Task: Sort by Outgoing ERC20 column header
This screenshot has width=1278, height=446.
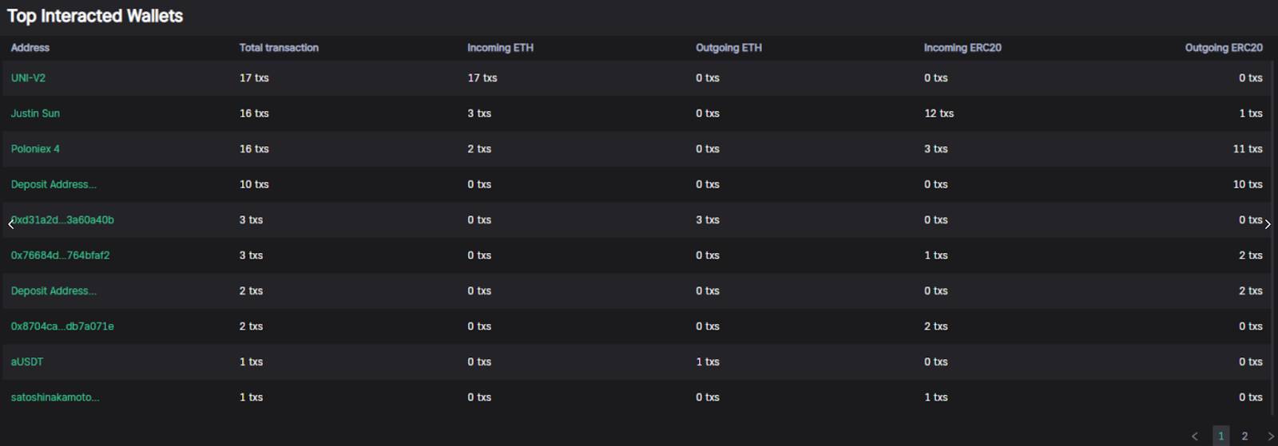Action: point(1224,48)
